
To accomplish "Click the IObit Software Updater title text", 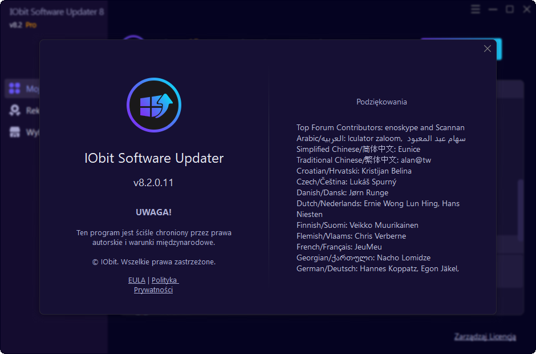I will 154,158.
